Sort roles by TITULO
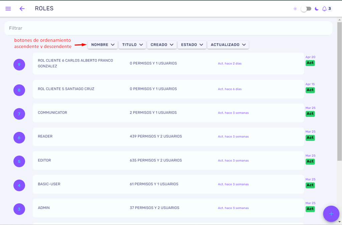 [x=132, y=45]
